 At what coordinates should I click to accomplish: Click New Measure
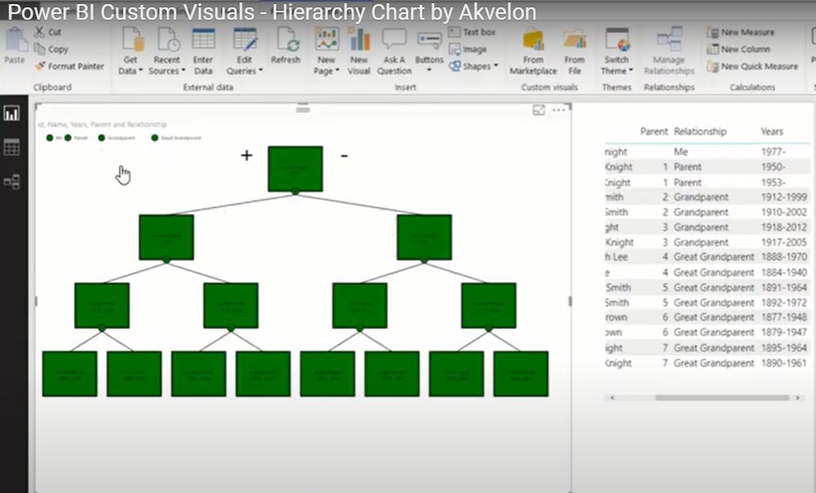[x=741, y=32]
